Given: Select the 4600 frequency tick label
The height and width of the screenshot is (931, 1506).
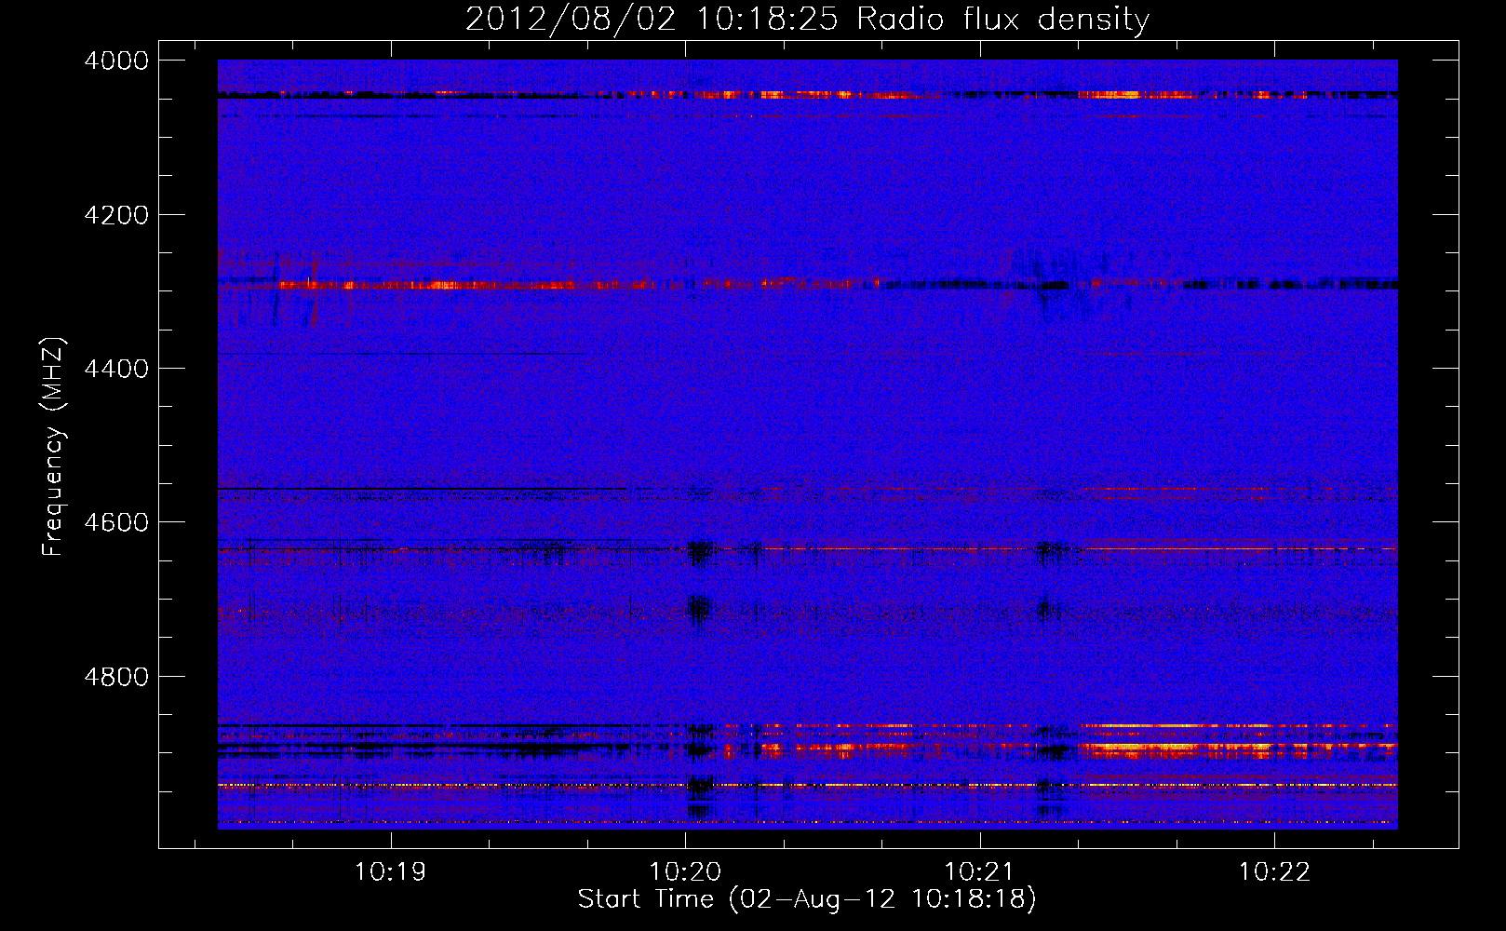Looking at the screenshot, I should click(x=116, y=522).
